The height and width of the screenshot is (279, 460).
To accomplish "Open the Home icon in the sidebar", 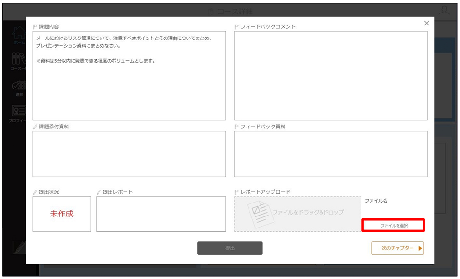I will point(19,34).
